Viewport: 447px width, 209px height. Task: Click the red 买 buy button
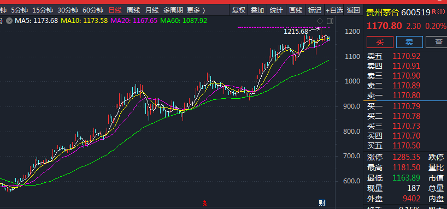[380, 42]
